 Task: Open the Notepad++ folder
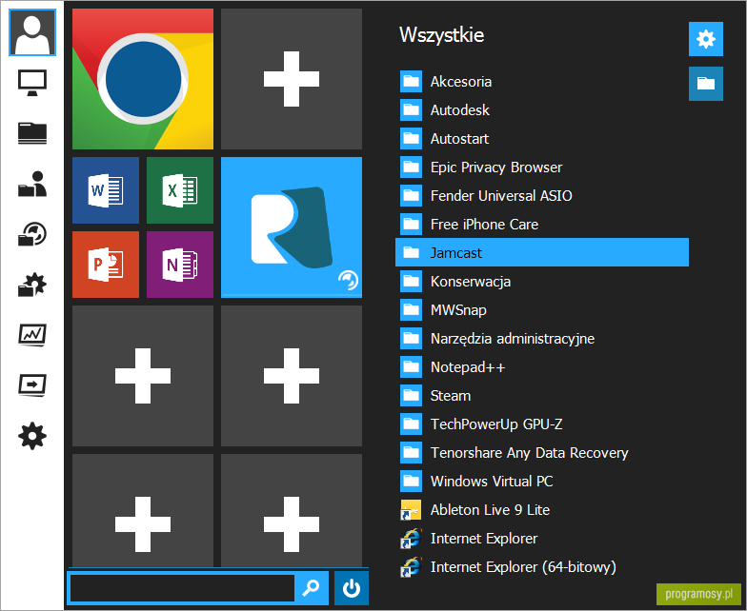542,367
